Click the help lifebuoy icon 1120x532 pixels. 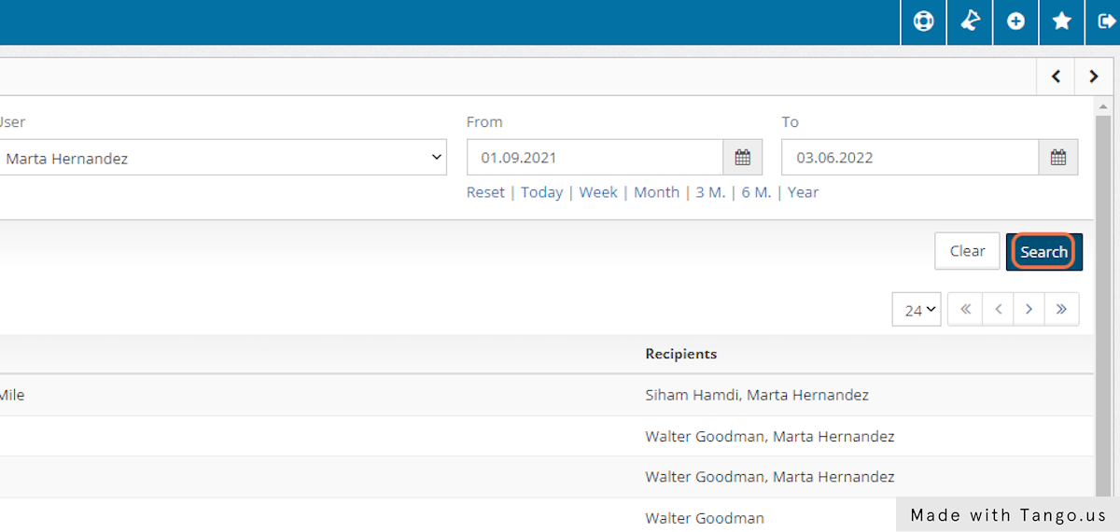(923, 21)
